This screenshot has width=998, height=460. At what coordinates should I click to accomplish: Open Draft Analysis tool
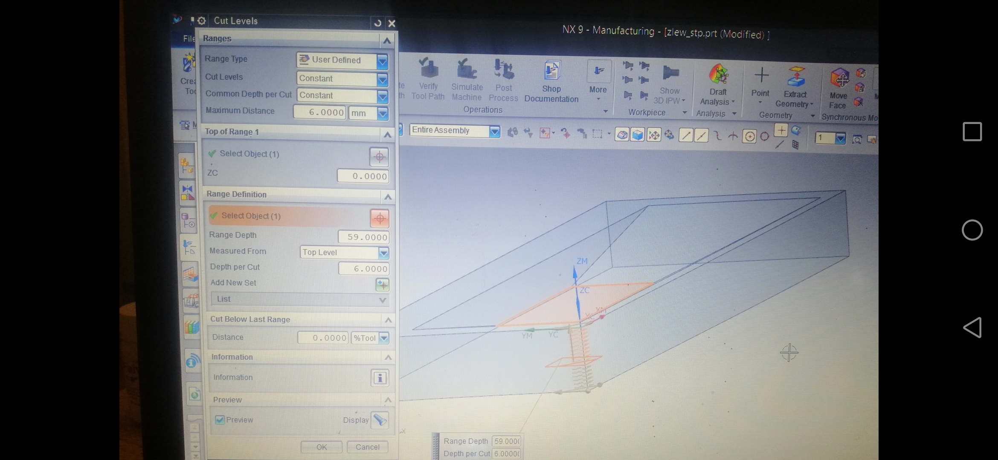pyautogui.click(x=718, y=84)
